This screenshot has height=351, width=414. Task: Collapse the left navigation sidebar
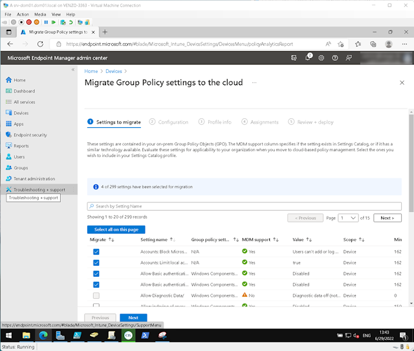(x=73, y=70)
